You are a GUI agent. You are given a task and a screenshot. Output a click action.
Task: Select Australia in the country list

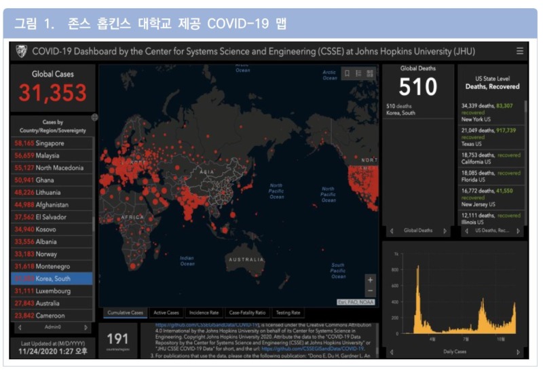pos(52,303)
